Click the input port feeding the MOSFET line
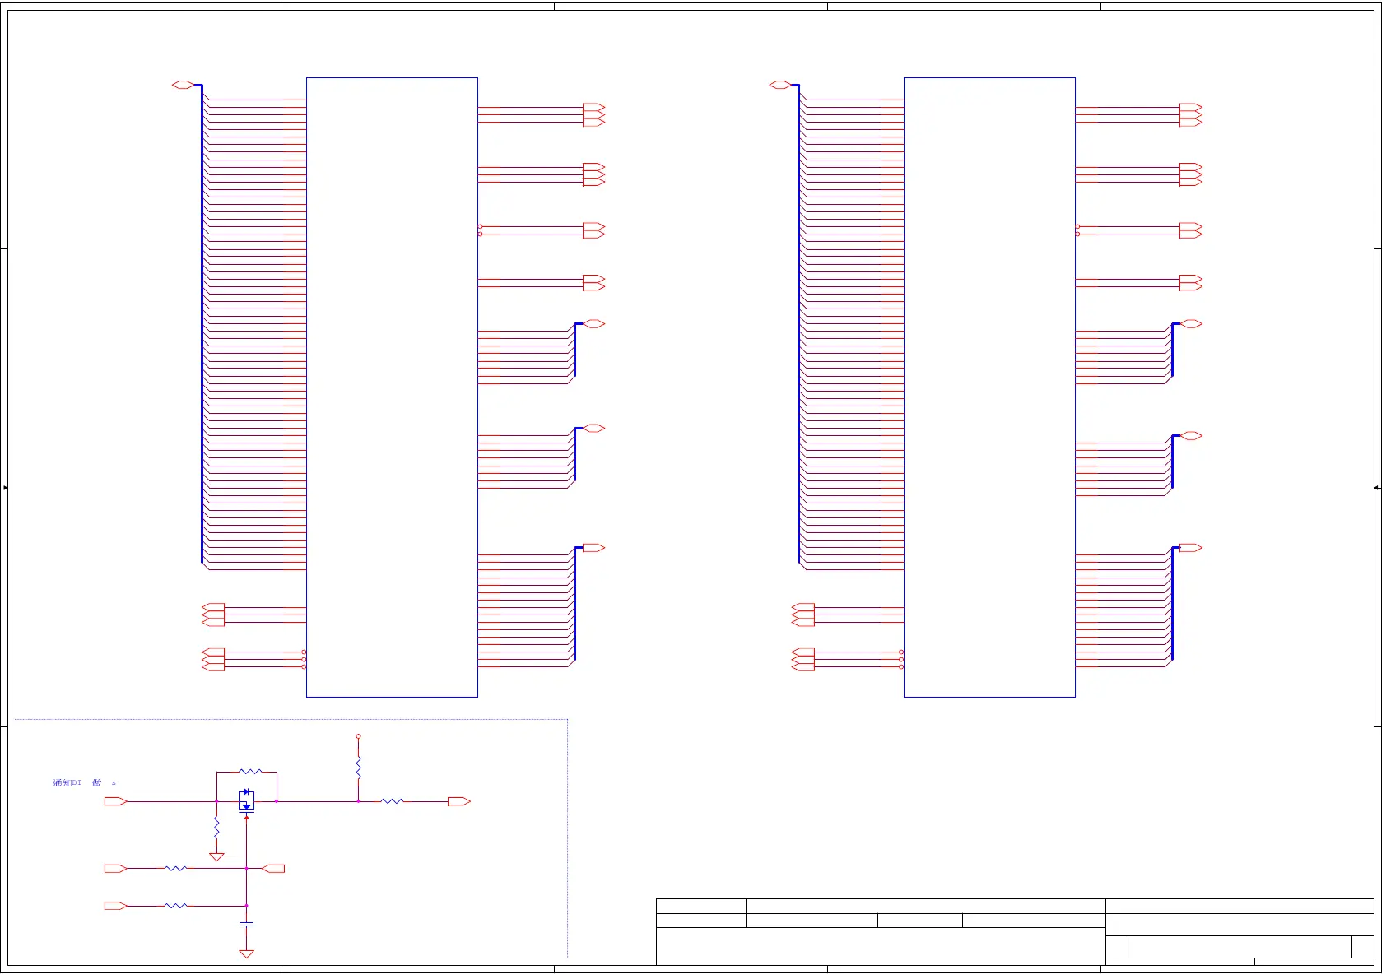 (116, 801)
